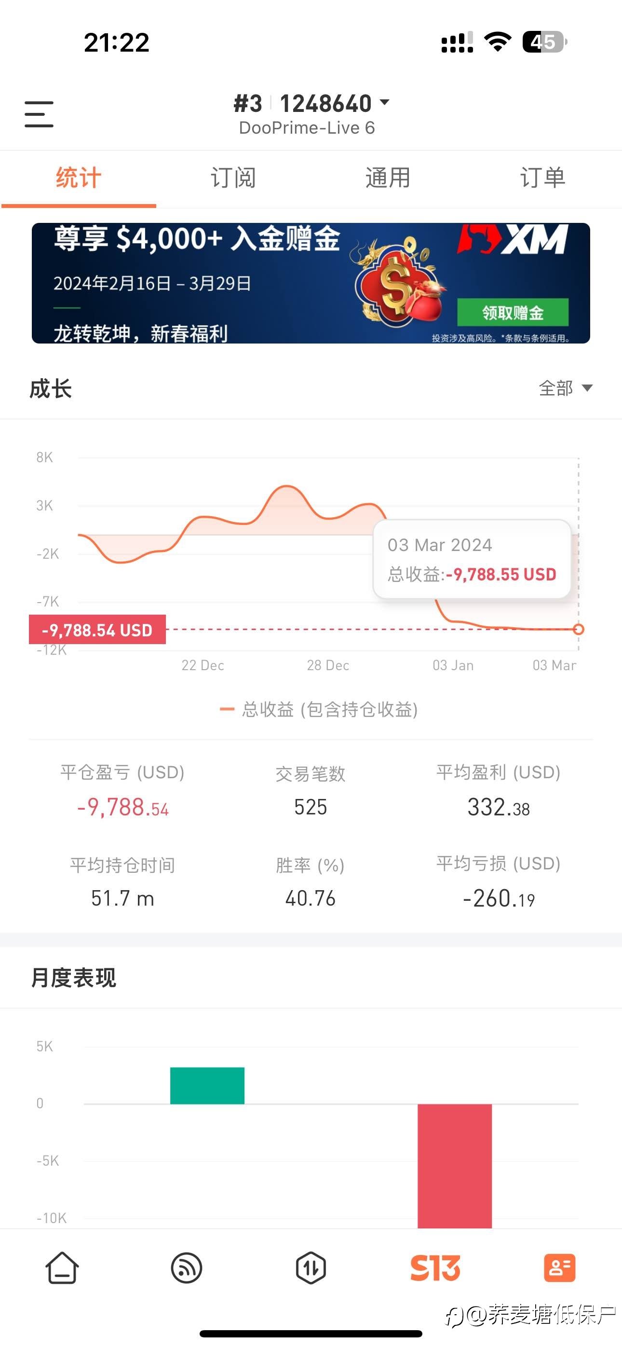Viewport: 622px width, 1349px height.
Task: Tap the orange S13 statistics icon
Action: (435, 1268)
